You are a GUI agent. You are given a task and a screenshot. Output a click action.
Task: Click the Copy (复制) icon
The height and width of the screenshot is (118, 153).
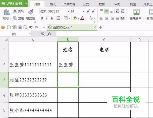(x=15, y=18)
